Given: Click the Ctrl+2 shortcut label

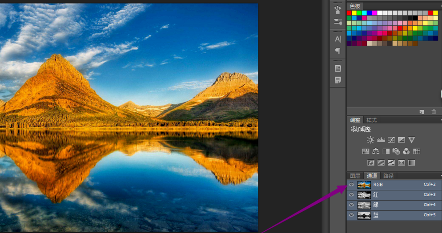Looking at the screenshot, I should 430,184.
